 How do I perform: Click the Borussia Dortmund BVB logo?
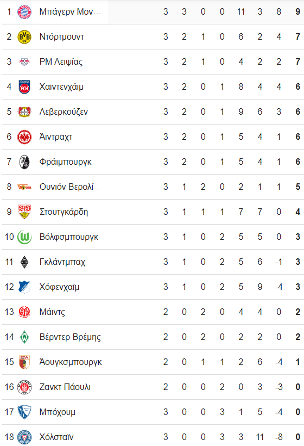click(24, 37)
